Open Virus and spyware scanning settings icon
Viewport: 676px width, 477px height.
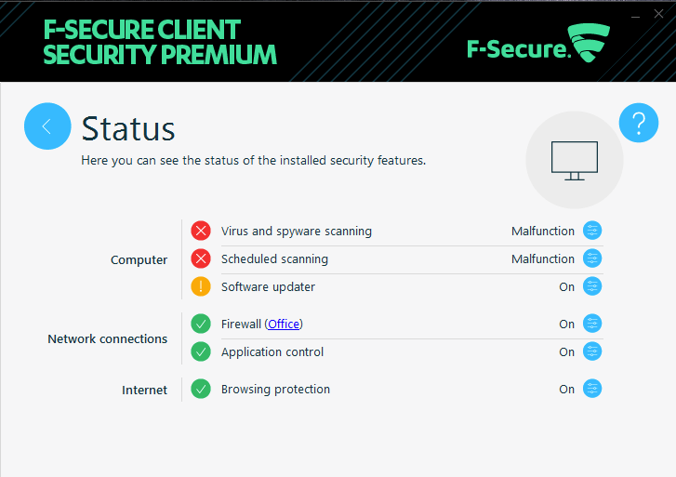pyautogui.click(x=592, y=231)
